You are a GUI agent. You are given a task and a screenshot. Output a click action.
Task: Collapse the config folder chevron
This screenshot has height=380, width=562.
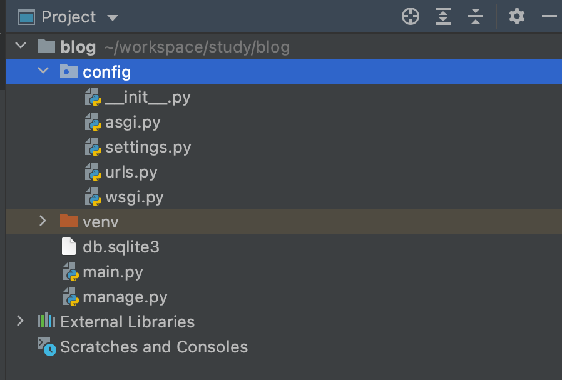click(x=43, y=70)
